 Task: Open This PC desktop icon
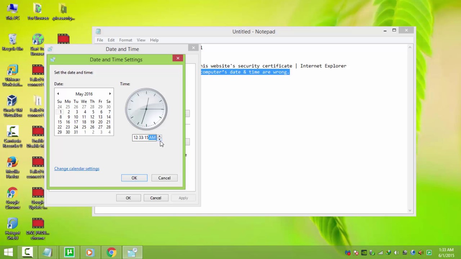13,12
